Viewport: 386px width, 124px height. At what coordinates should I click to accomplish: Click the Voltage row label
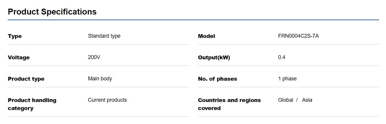(x=18, y=58)
